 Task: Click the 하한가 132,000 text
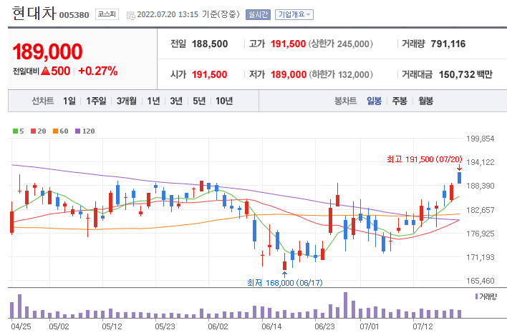click(341, 74)
